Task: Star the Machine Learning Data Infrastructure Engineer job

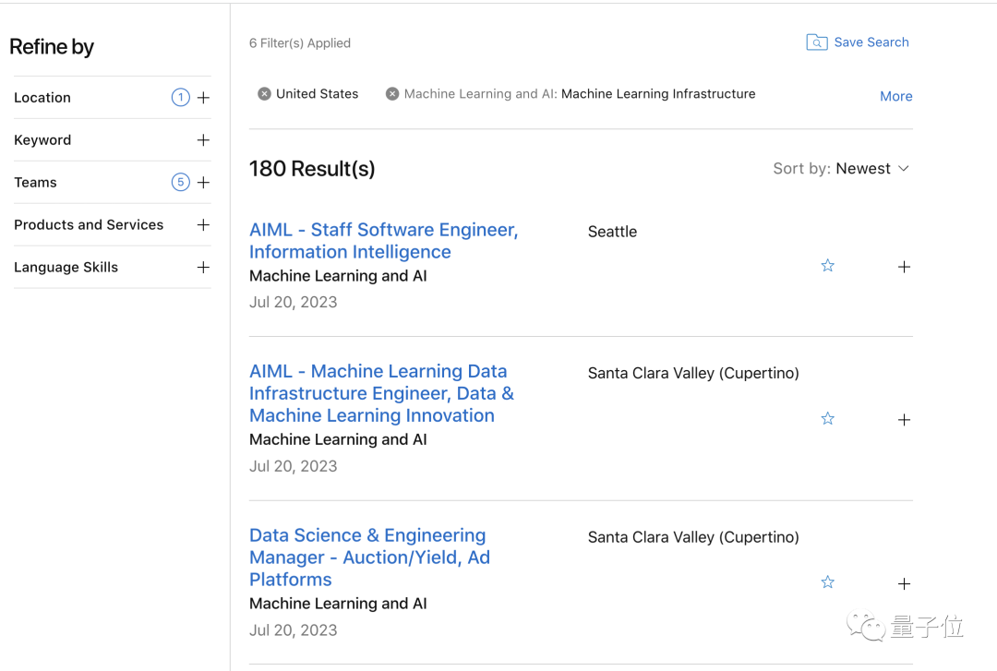Action: pos(827,419)
